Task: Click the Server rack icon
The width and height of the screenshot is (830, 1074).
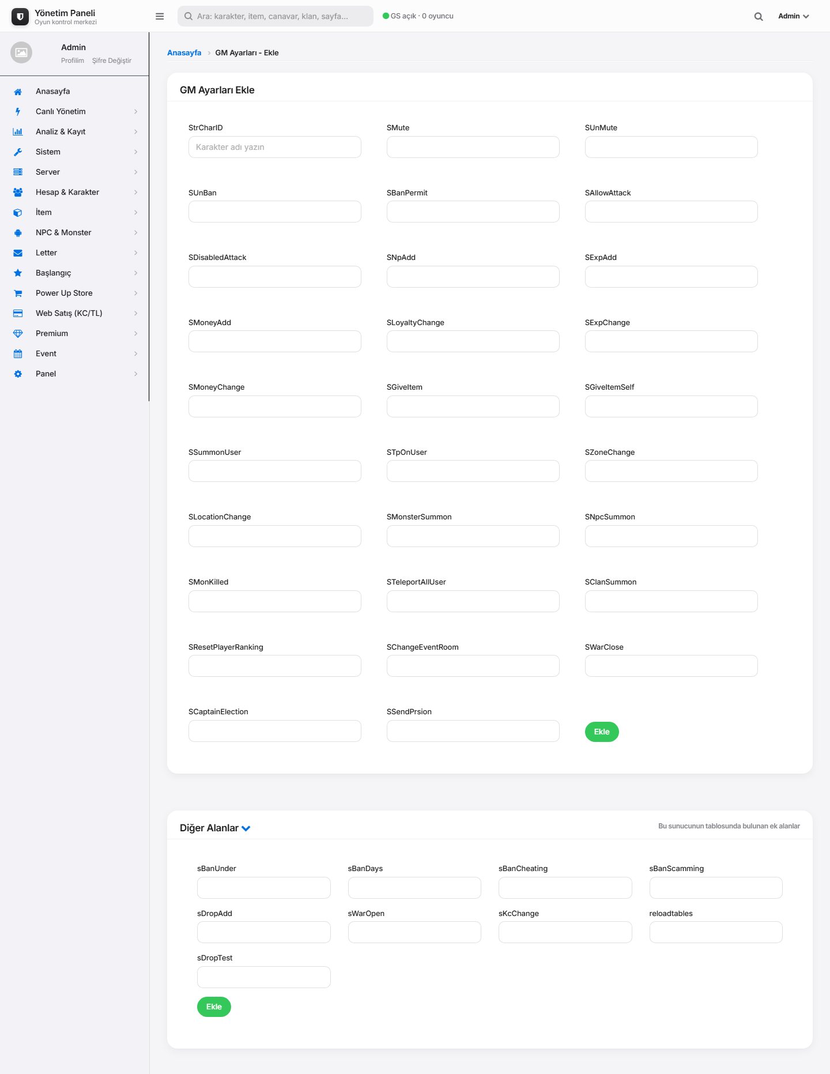Action: [x=18, y=172]
